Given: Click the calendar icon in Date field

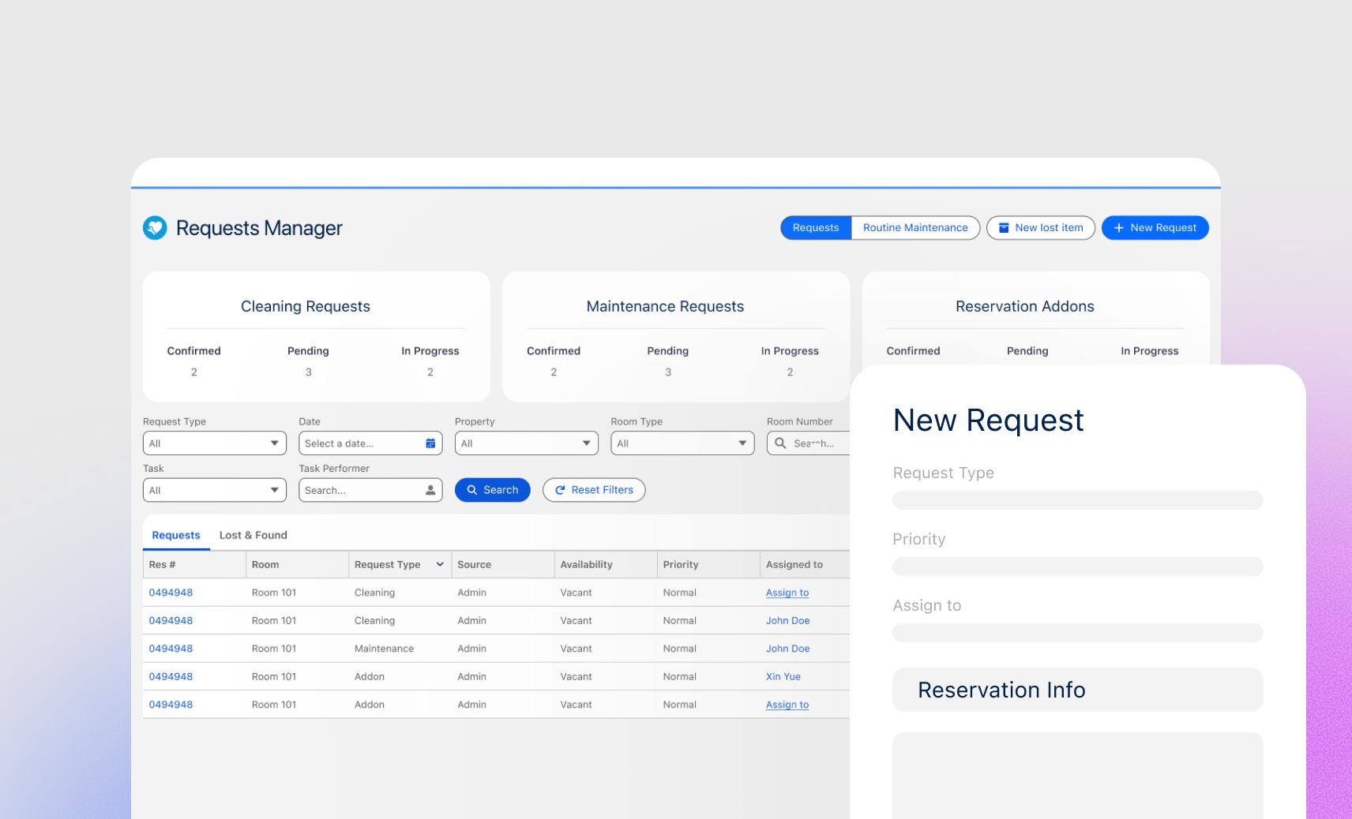Looking at the screenshot, I should (x=430, y=443).
